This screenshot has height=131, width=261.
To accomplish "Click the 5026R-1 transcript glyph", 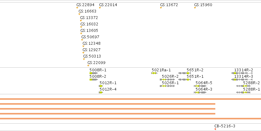I will (167, 86).
